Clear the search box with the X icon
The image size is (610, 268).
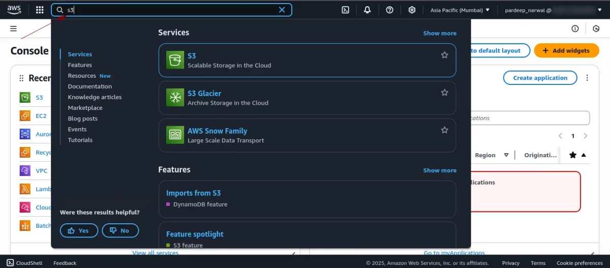click(282, 10)
